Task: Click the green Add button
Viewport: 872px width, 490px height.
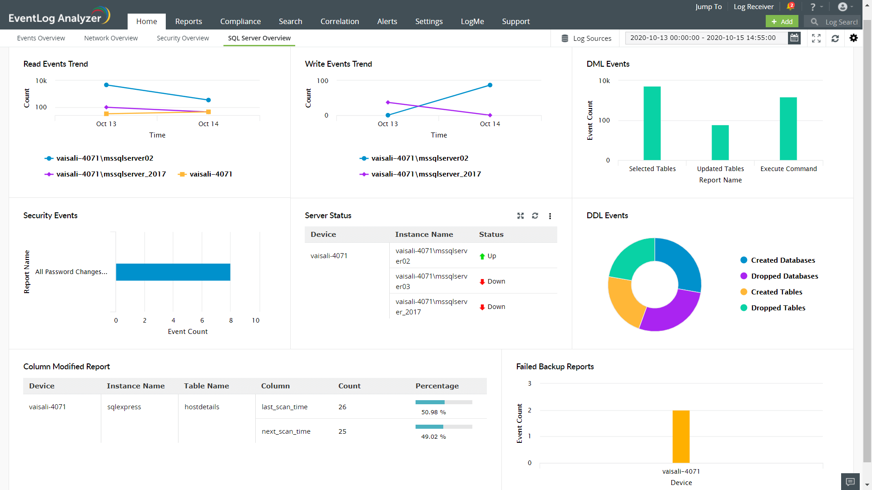Action: click(782, 21)
